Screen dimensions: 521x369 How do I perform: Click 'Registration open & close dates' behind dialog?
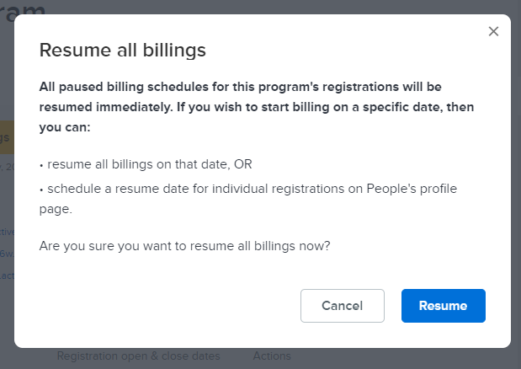(139, 356)
